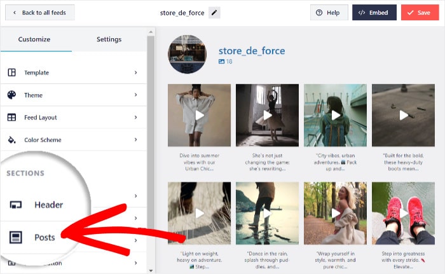Screen dimensions: 445x274
Task: Play the 'Wrap yourself in style' video
Action: (x=335, y=213)
